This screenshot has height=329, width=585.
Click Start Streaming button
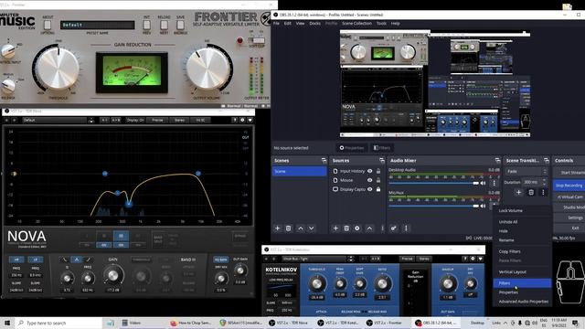569,173
